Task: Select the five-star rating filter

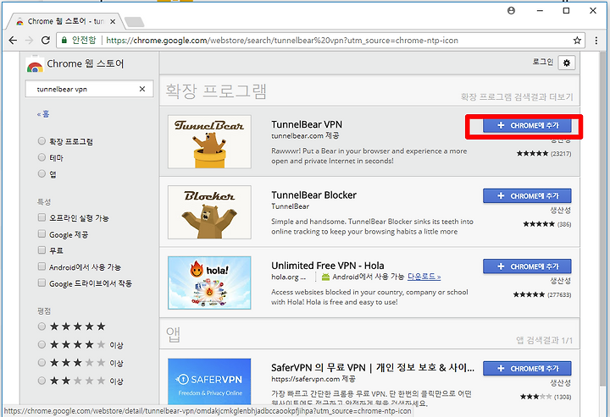Action: 42,326
